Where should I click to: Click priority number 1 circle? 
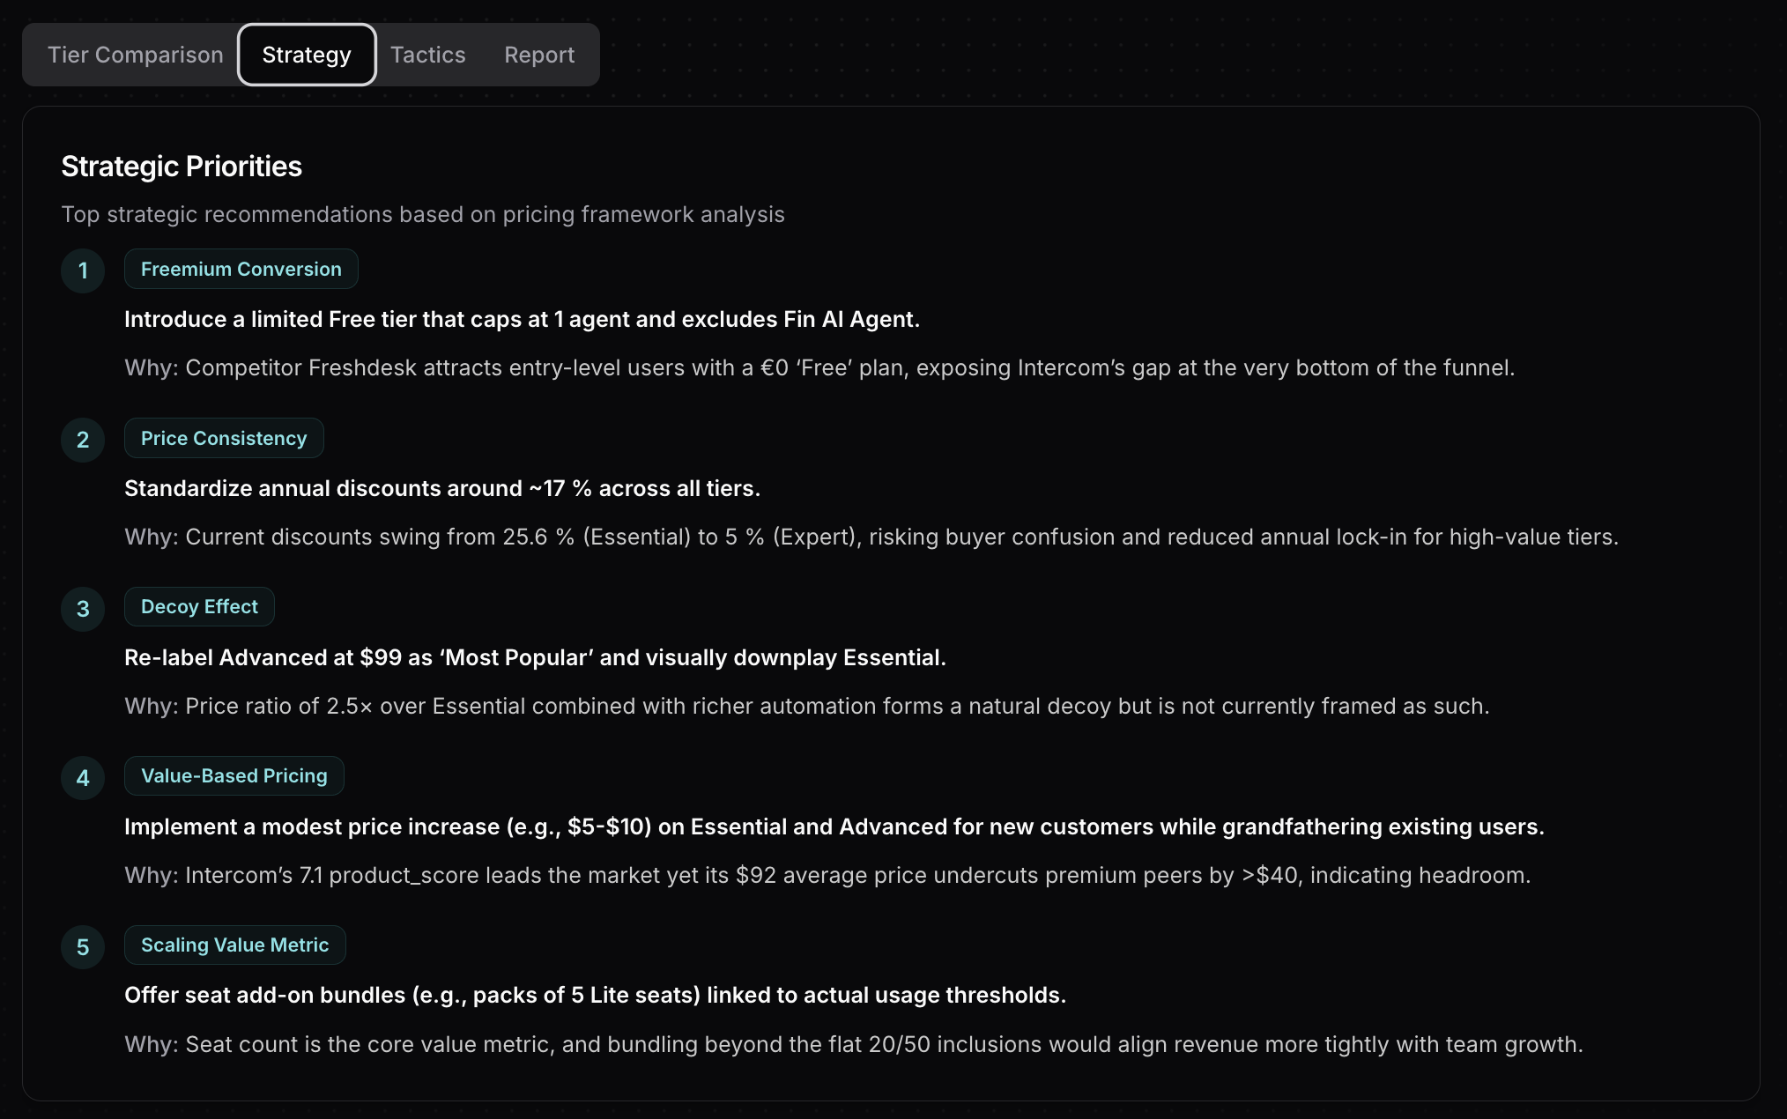click(x=82, y=270)
